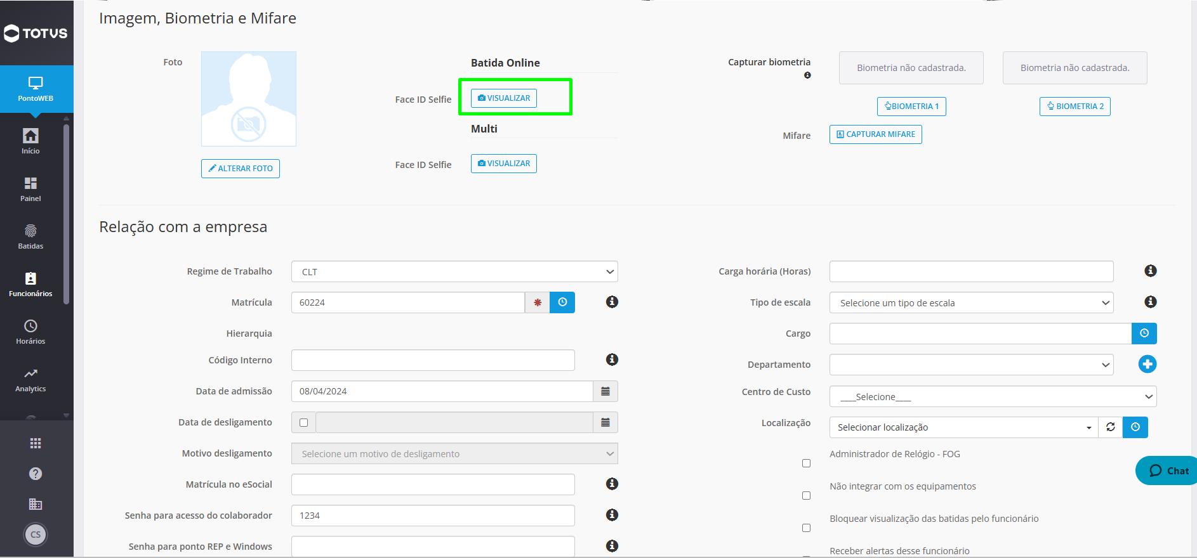Click ALTERAR FOTO button
Screen dimensions: 1197x558
[x=241, y=169]
